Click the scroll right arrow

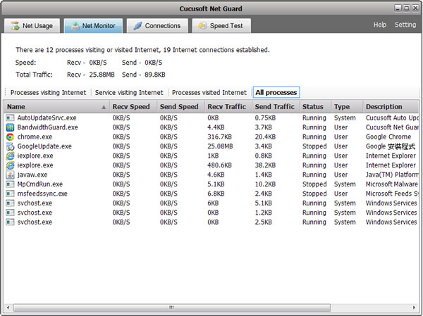pyautogui.click(x=414, y=308)
